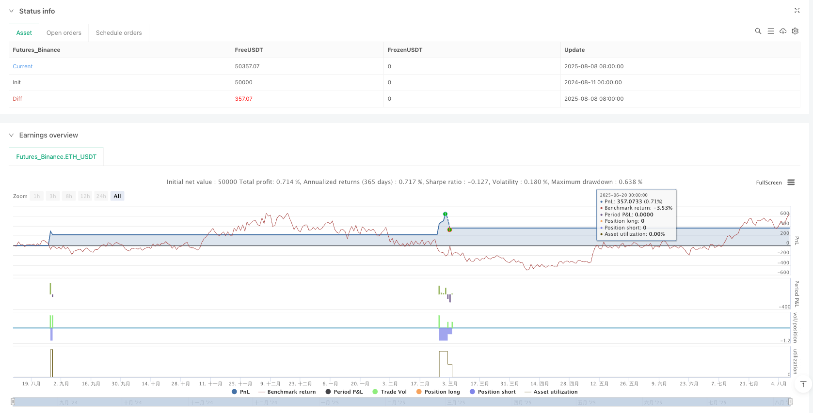The image size is (813, 413).
Task: Switch to the Schedule orders tab
Action: point(119,33)
